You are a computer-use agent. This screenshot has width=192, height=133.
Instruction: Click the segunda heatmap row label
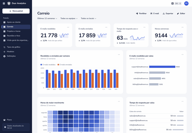(x=44, y=113)
